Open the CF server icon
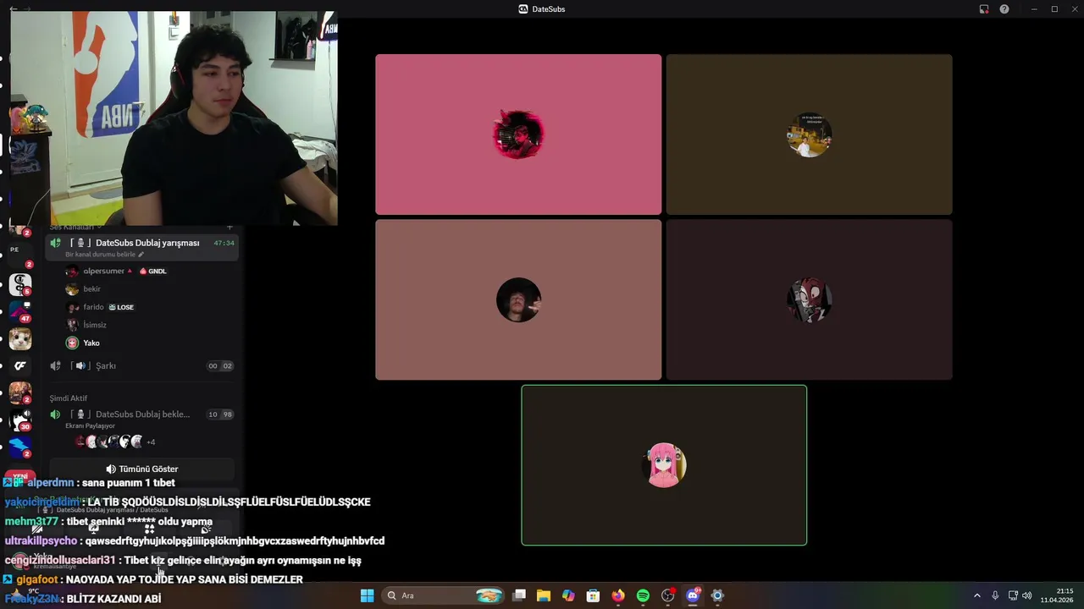Viewport: 1084px width, 609px height. [x=20, y=365]
